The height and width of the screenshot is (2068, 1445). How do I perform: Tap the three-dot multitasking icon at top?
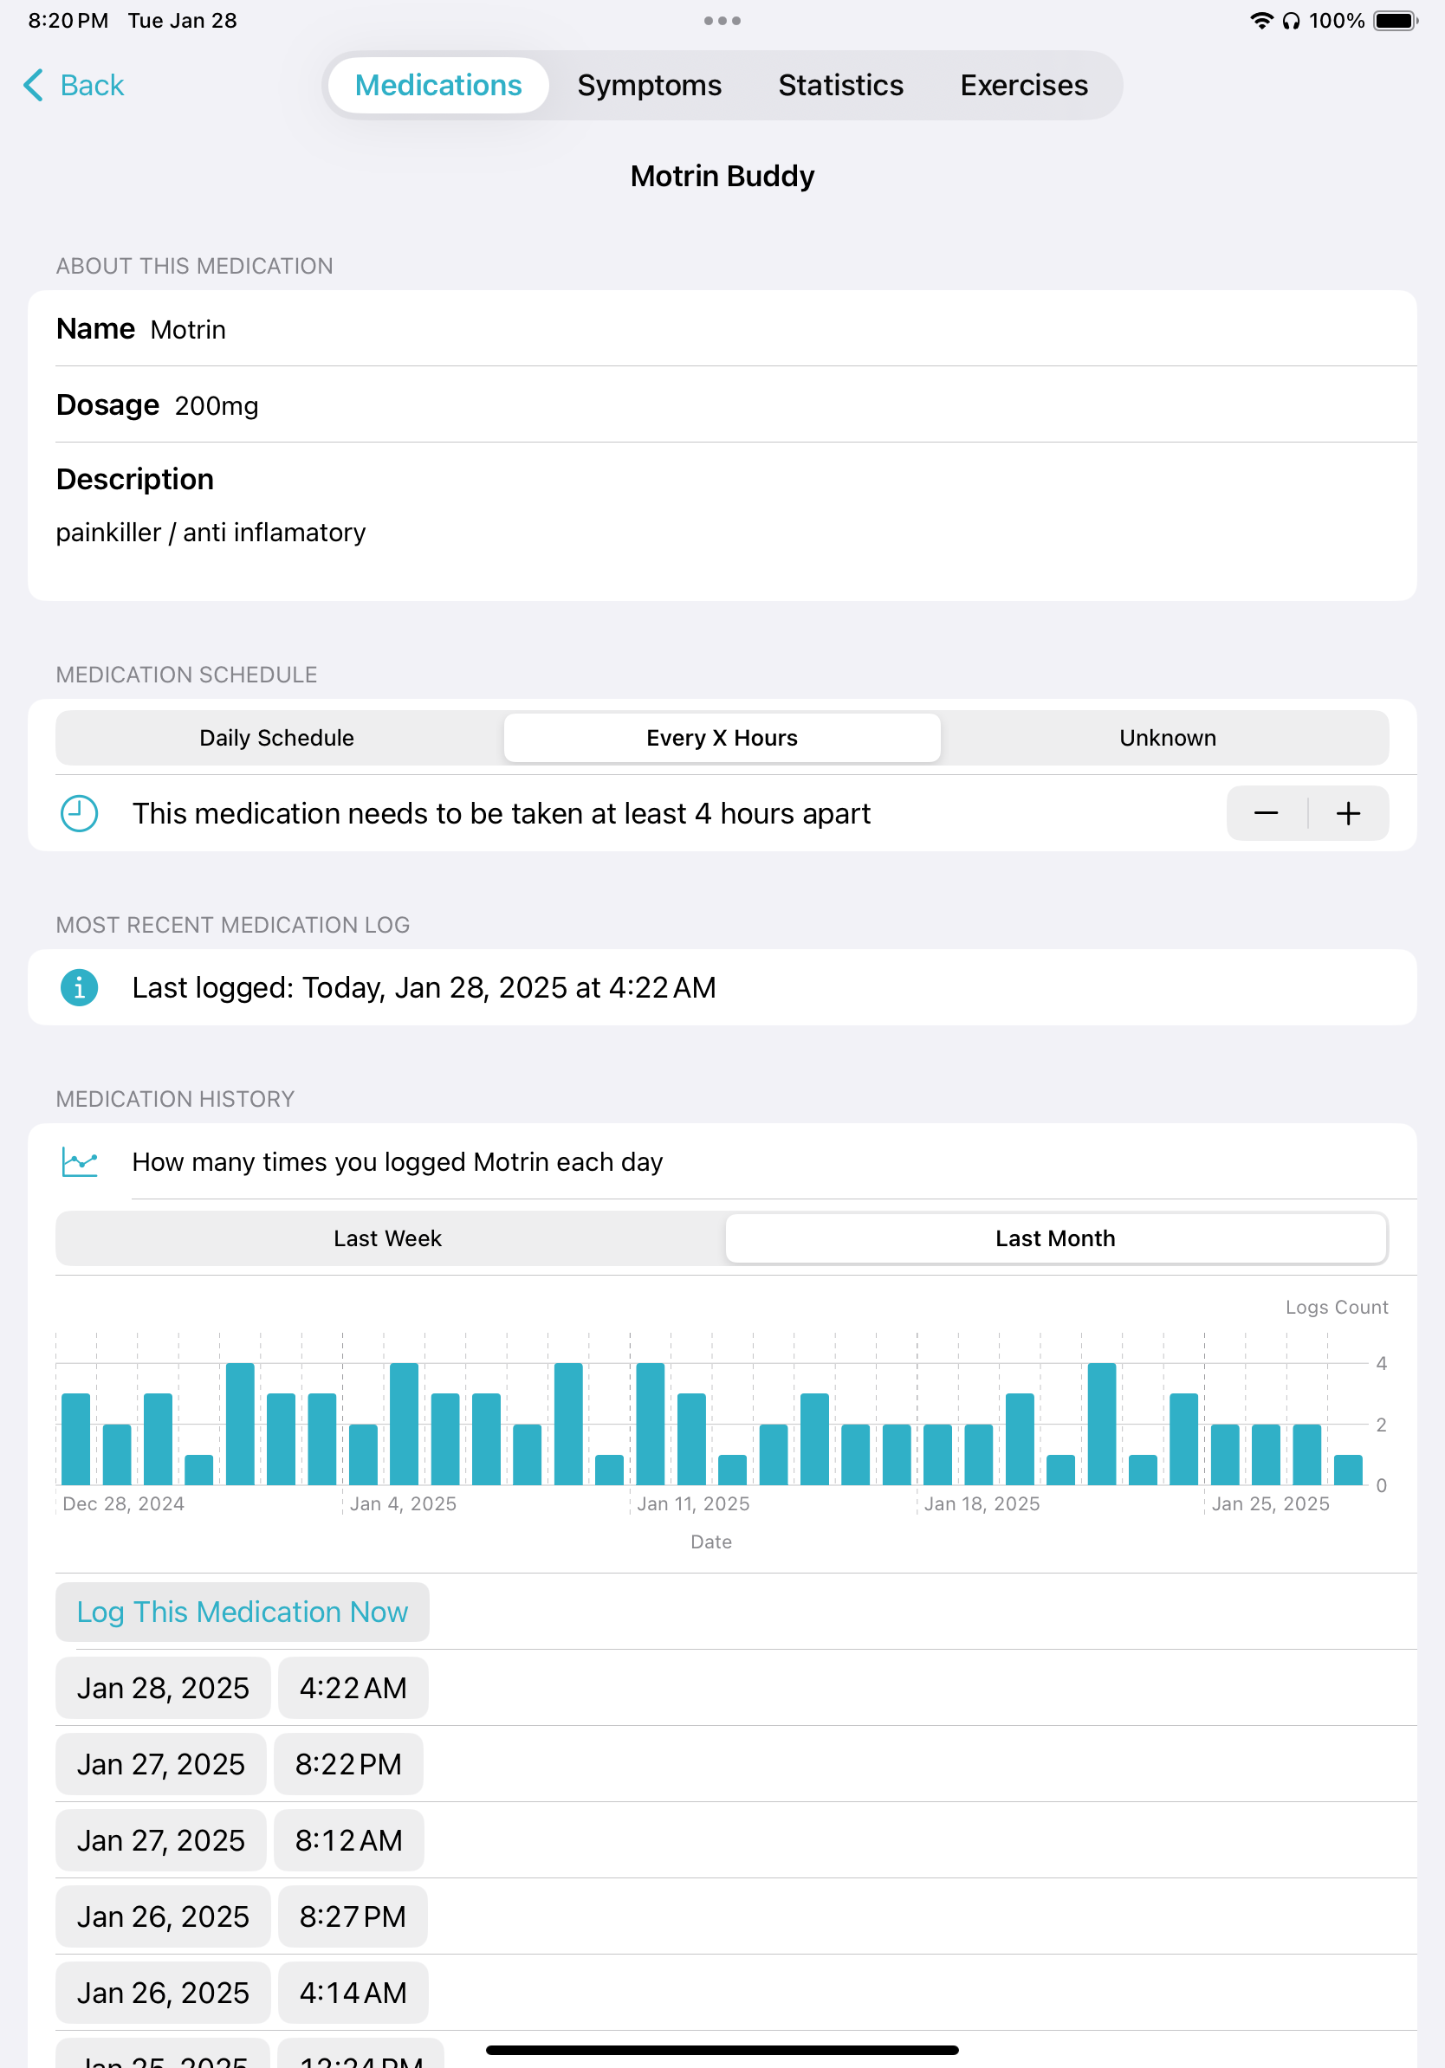click(x=722, y=21)
